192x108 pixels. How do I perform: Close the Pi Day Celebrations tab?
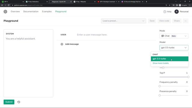[x=47, y=2]
